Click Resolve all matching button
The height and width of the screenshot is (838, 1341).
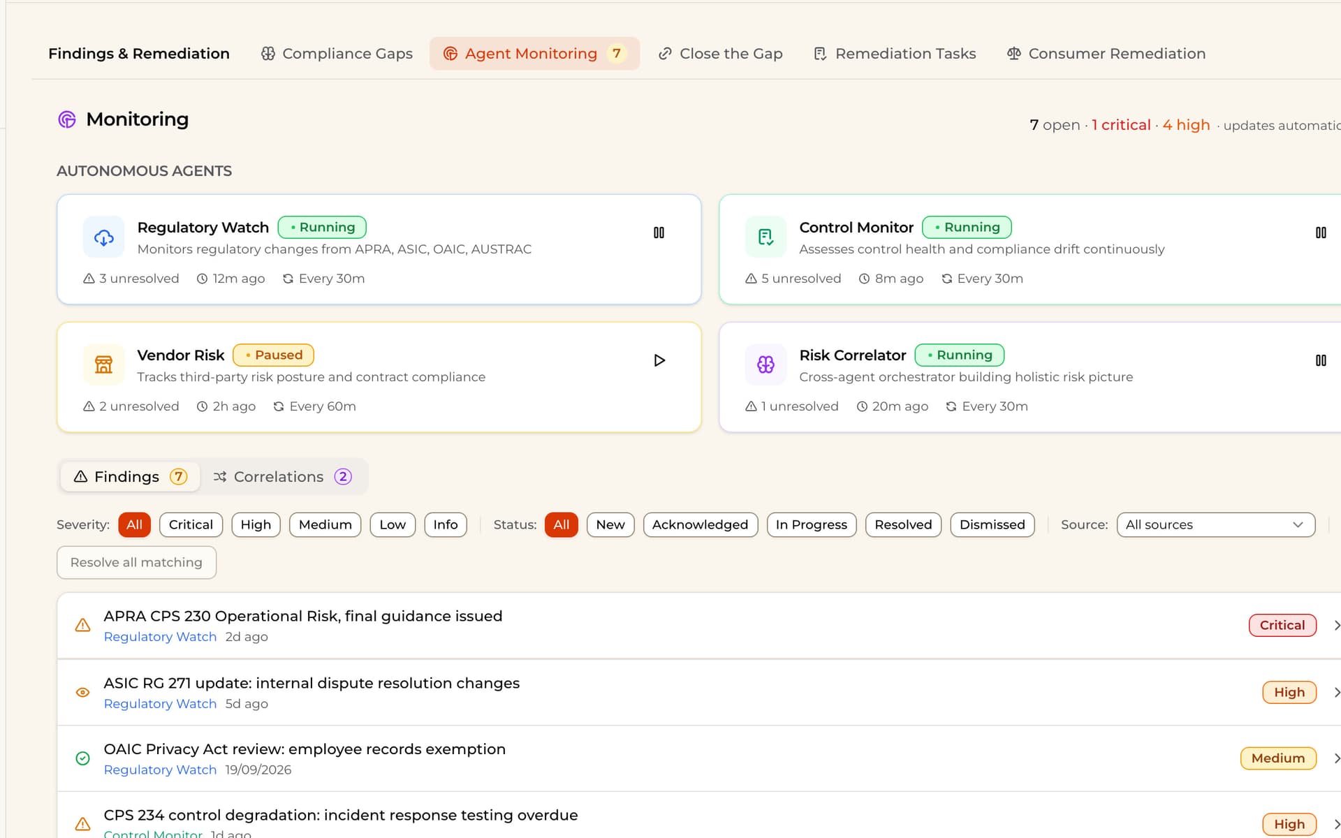click(136, 562)
